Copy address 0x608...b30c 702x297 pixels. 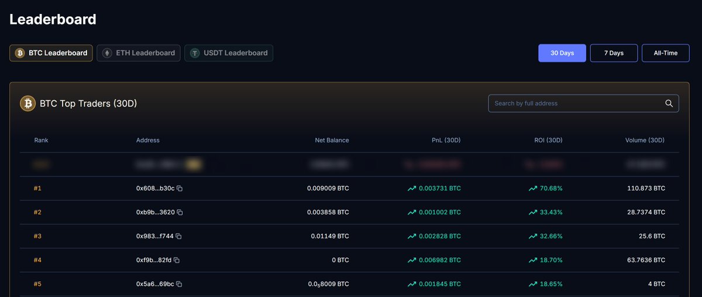pos(180,189)
